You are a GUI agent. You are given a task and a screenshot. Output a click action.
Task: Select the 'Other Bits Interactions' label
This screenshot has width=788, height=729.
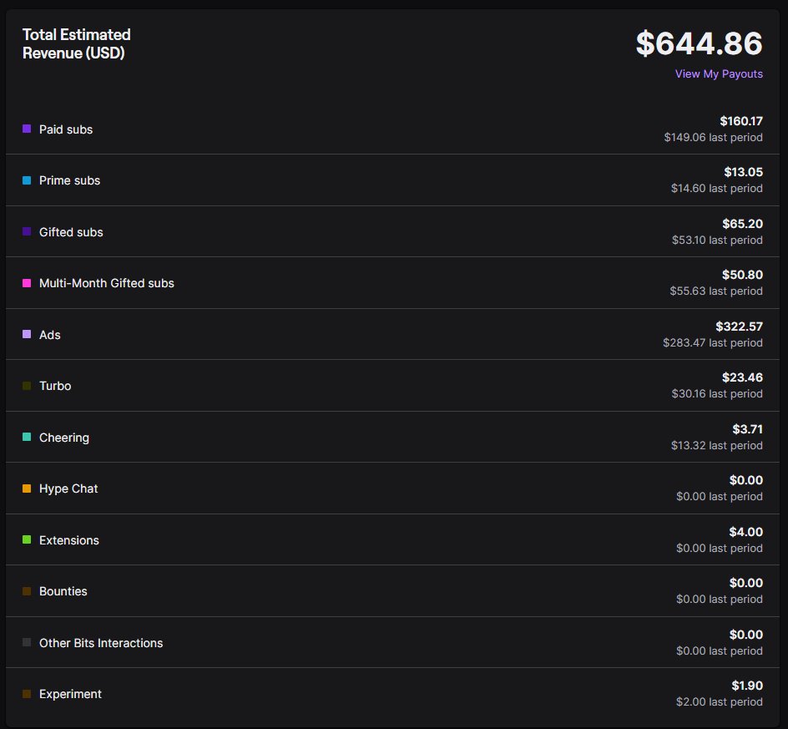coord(101,643)
